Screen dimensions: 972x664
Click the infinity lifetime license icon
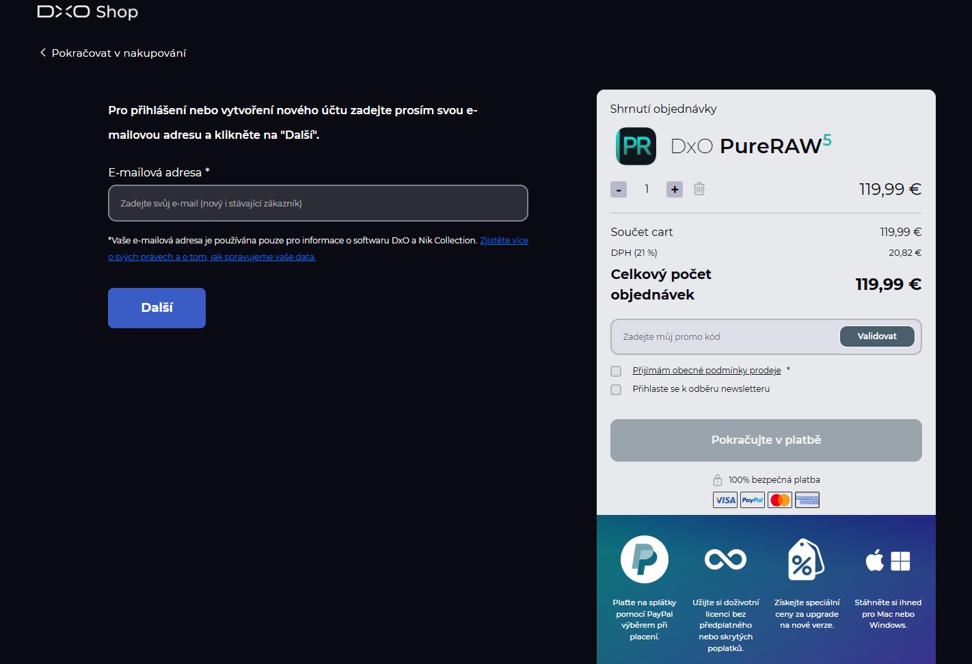coord(725,559)
